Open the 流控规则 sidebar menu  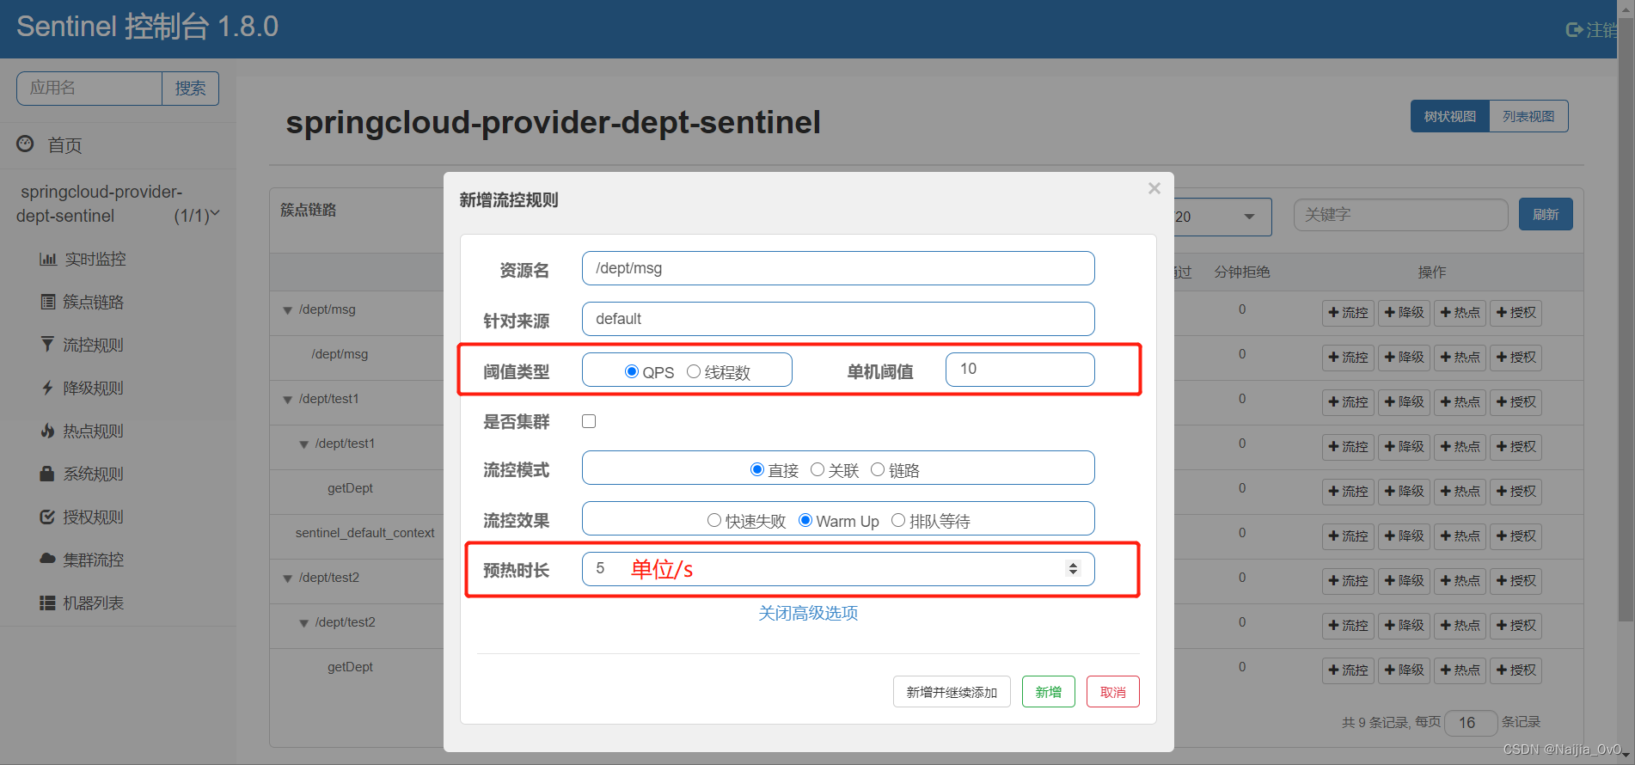coord(93,345)
